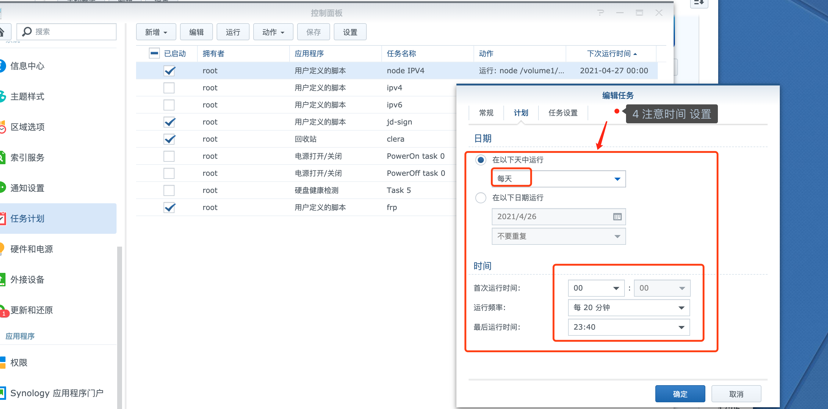Open the first-run minute dropdown

click(x=662, y=288)
